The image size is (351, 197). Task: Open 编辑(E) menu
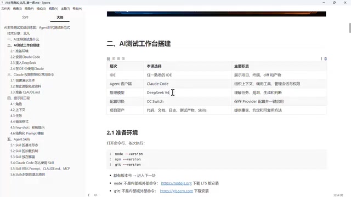pos(18,9)
